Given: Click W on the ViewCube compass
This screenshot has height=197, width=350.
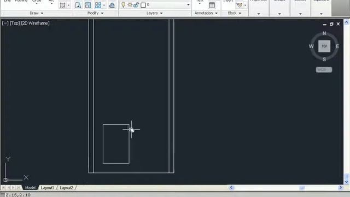Looking at the screenshot, I should [311, 46].
